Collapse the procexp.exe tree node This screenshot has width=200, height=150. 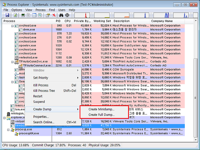(x=8, y=130)
